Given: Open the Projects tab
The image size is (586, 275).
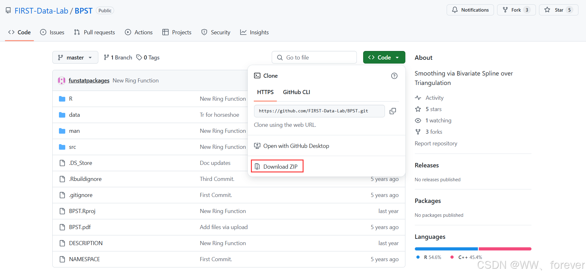Looking at the screenshot, I should click(x=177, y=32).
